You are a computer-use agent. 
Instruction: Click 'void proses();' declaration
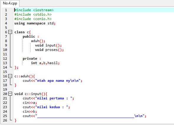point(49,50)
